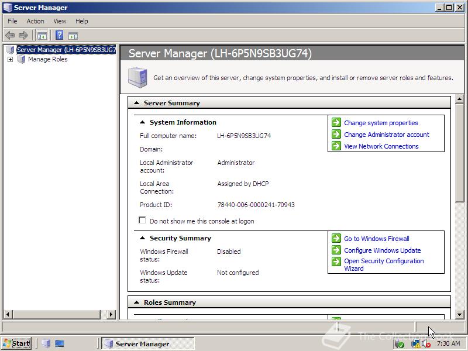Click Change system properties link
Screen dimensions: 468x351
click(x=381, y=123)
